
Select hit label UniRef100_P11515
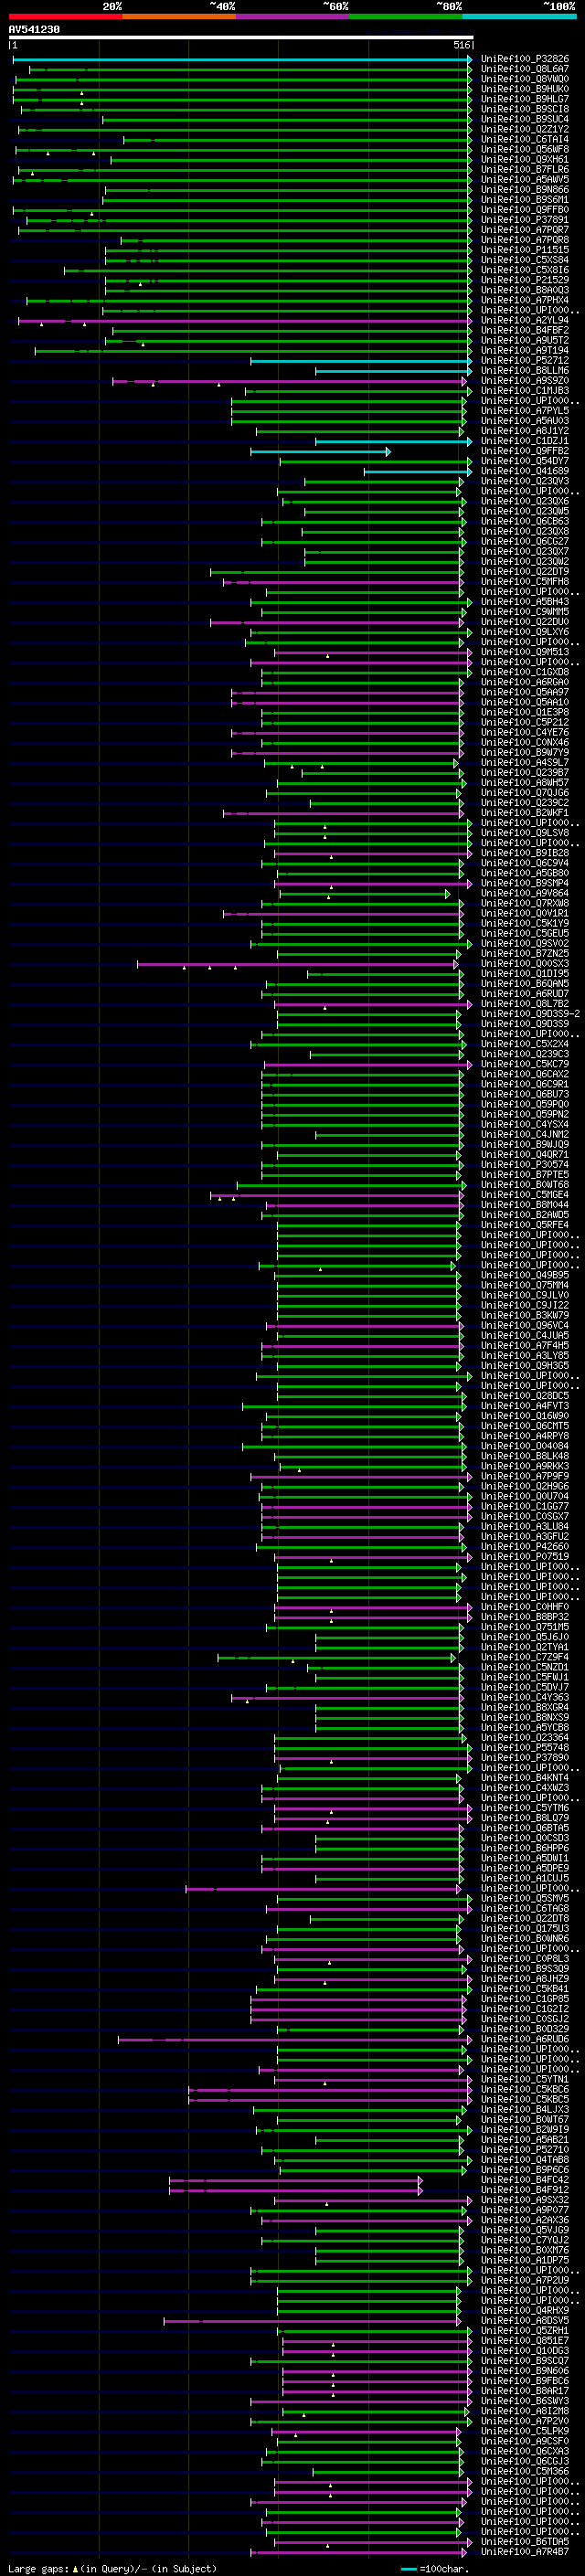click(525, 250)
